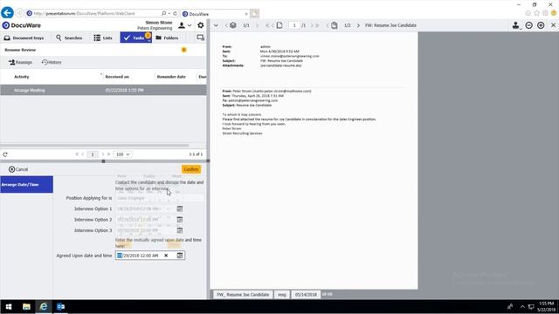Open Outlook from the taskbar
This screenshot has width=559, height=314.
pyautogui.click(x=60, y=306)
